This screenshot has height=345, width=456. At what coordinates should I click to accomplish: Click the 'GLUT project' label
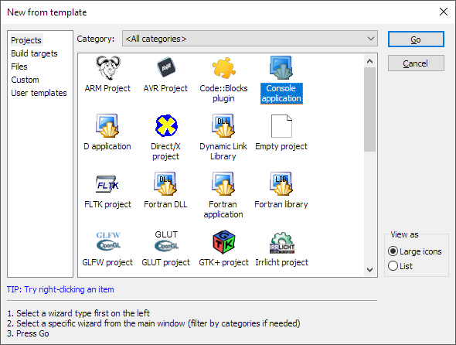tap(165, 262)
